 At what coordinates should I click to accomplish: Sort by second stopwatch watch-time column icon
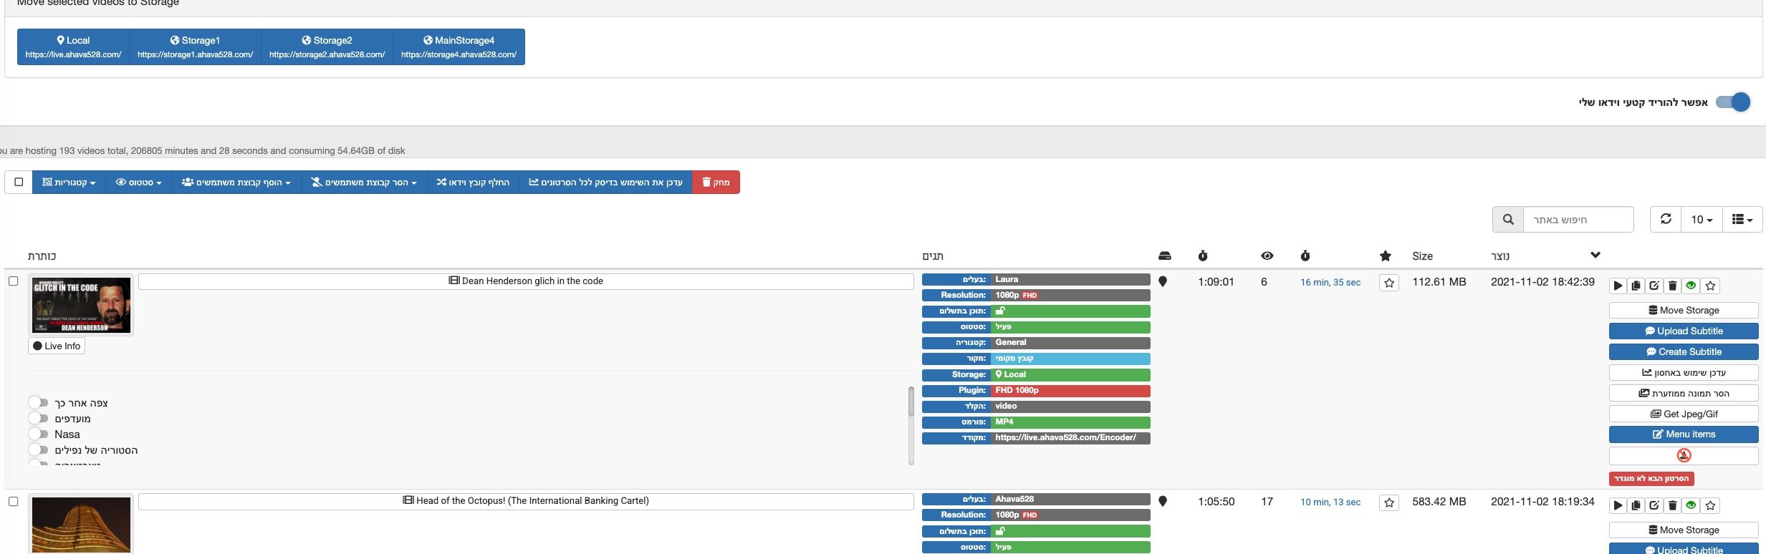pyautogui.click(x=1305, y=256)
